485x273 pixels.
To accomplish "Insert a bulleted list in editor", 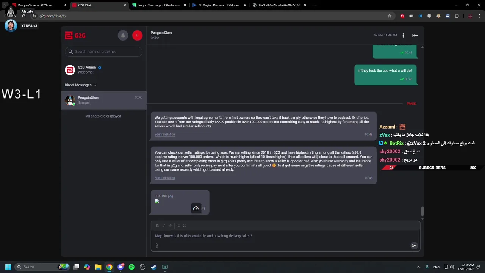I will tap(185, 226).
